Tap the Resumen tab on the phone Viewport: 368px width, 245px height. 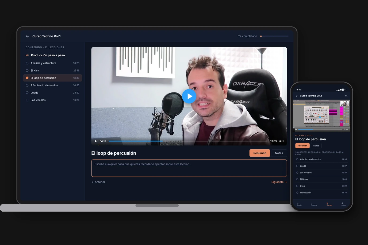tap(302, 146)
